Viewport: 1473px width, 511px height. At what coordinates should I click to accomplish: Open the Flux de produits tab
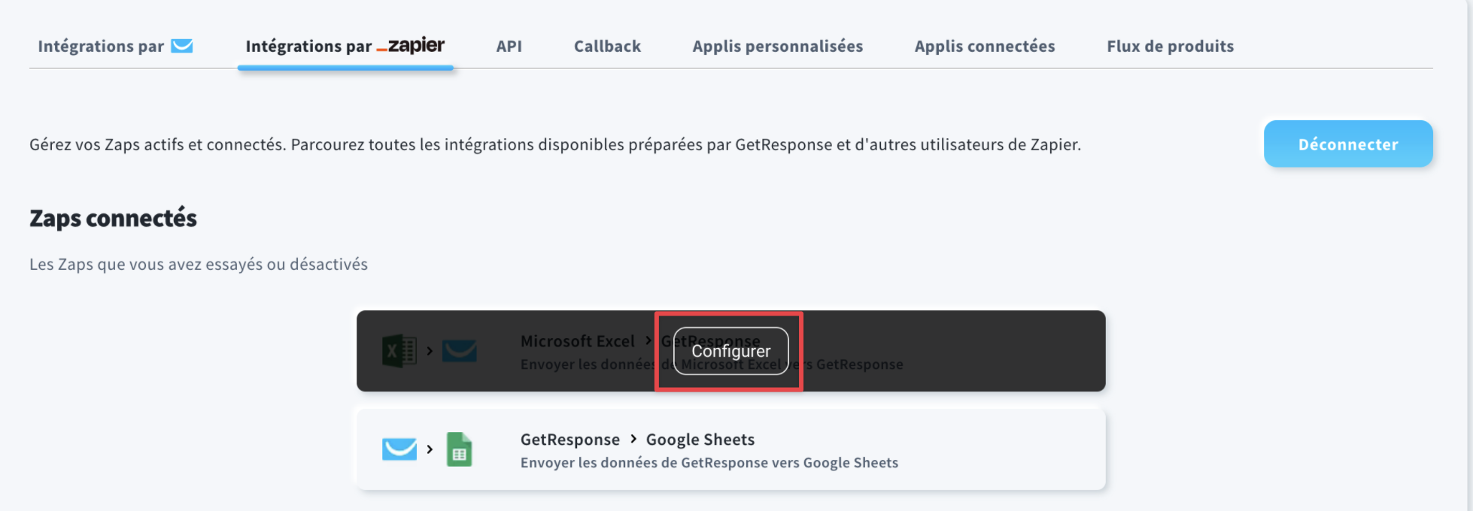coord(1171,46)
